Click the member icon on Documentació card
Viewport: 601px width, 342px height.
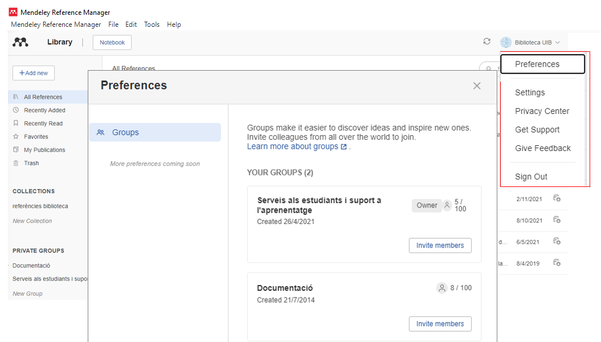442,288
